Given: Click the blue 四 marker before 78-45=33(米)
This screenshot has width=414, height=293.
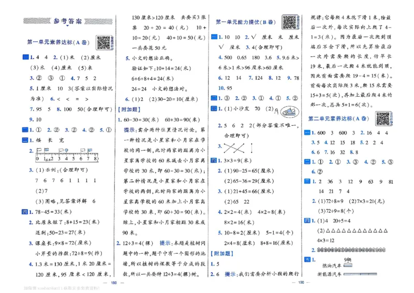Looking at the screenshot, I should click(x=24, y=212).
